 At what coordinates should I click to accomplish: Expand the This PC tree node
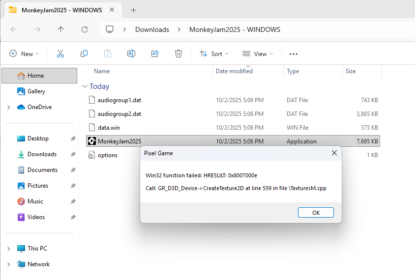[x=9, y=249]
